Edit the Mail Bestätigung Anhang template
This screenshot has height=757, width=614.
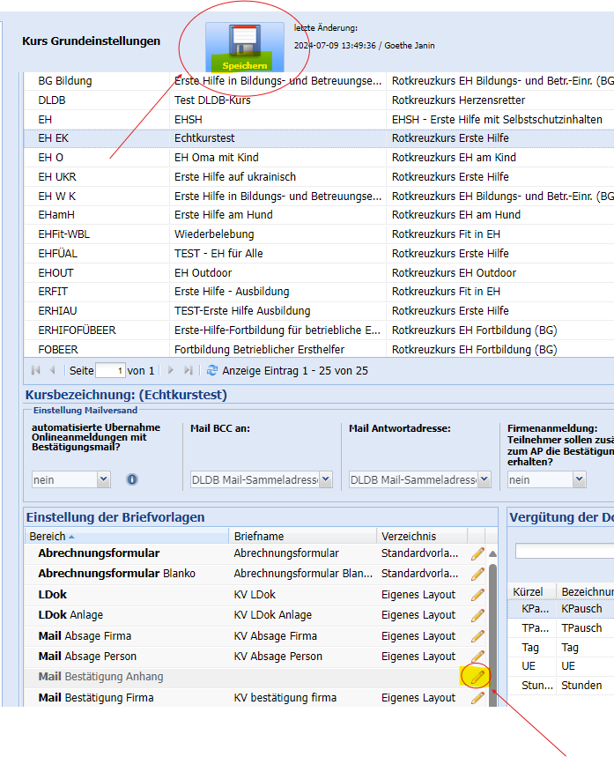tap(477, 677)
